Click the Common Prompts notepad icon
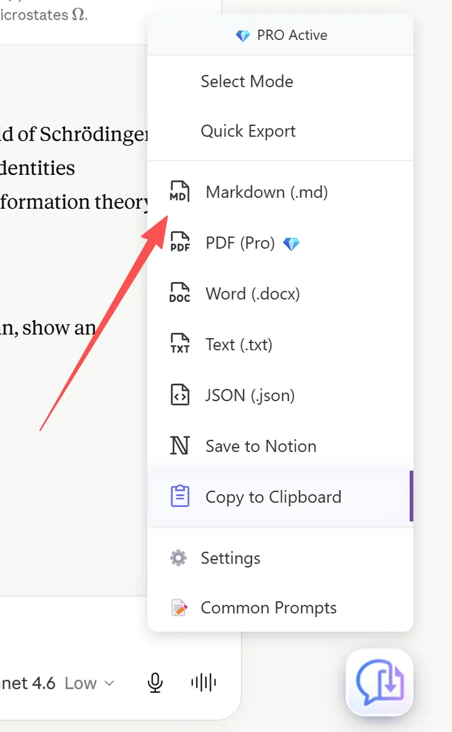Image resolution: width=452 pixels, height=732 pixels. click(180, 607)
